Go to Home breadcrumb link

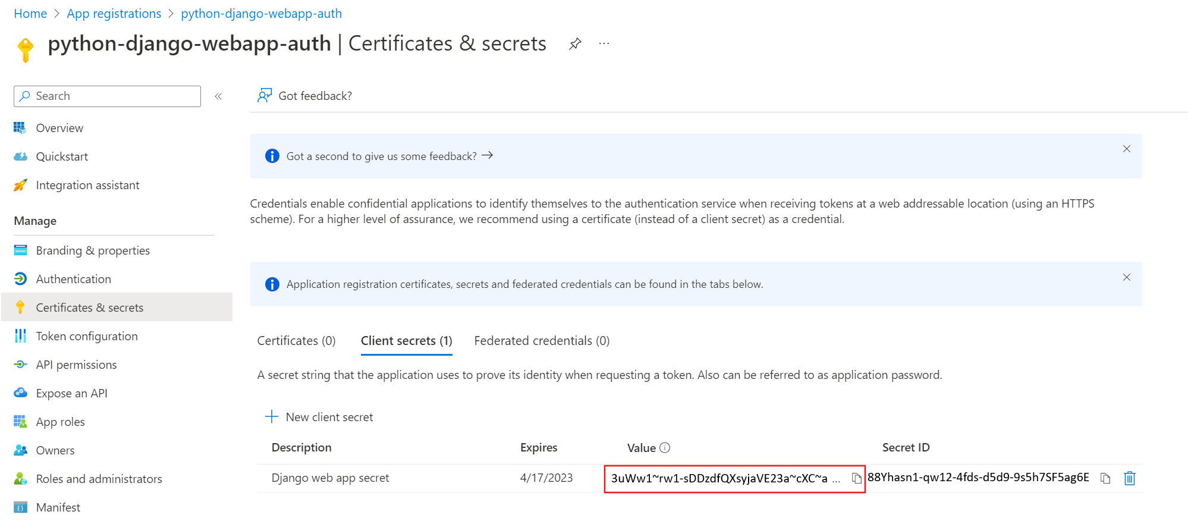click(x=30, y=14)
